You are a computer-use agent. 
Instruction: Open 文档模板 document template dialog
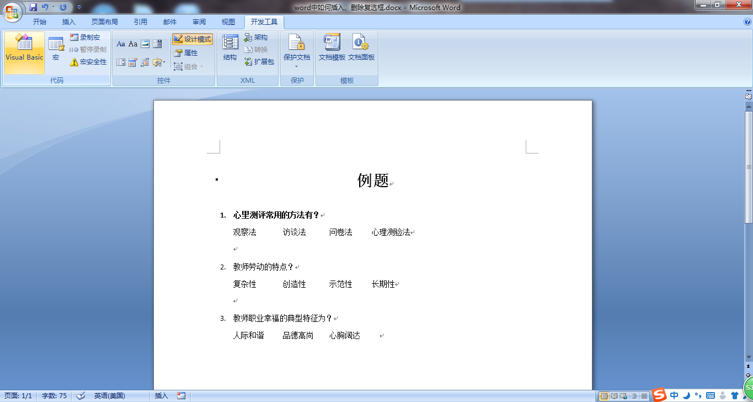pos(332,48)
